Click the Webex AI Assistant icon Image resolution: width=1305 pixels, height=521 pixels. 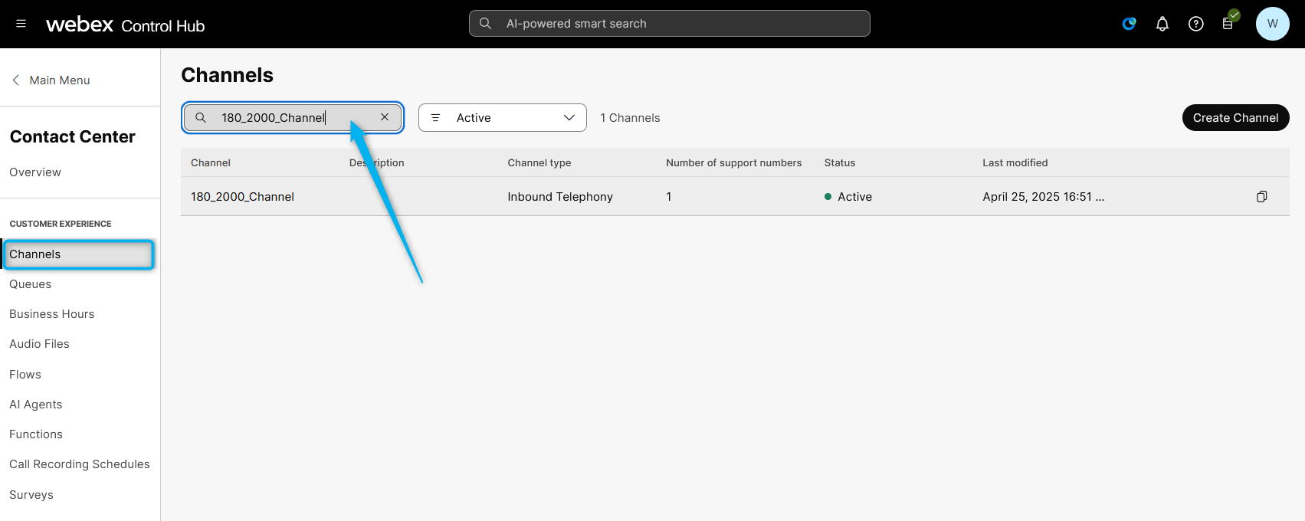point(1129,24)
